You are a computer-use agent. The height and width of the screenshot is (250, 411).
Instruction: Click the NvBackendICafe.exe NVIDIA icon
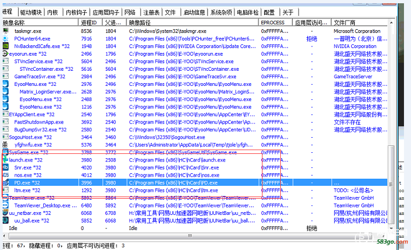click(5, 46)
